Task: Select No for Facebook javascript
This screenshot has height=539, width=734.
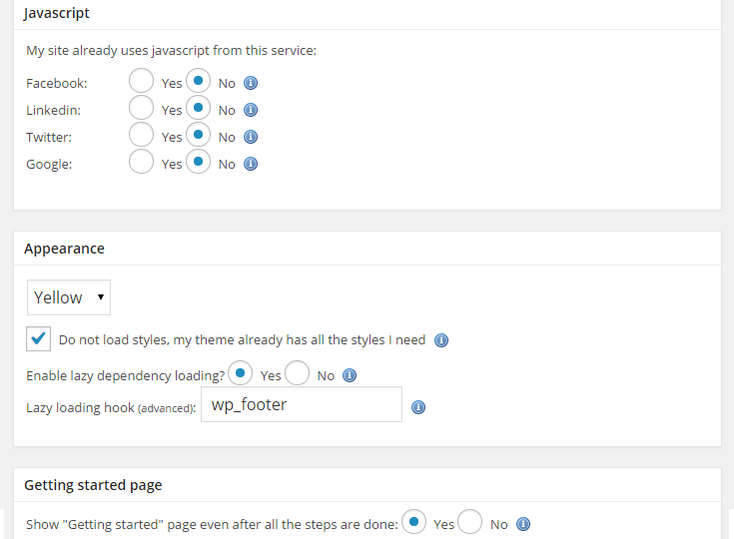Action: click(198, 81)
